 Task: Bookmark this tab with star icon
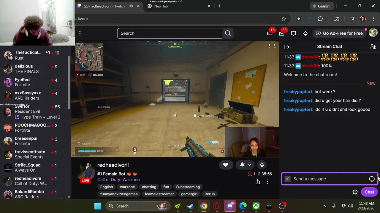(x=284, y=19)
